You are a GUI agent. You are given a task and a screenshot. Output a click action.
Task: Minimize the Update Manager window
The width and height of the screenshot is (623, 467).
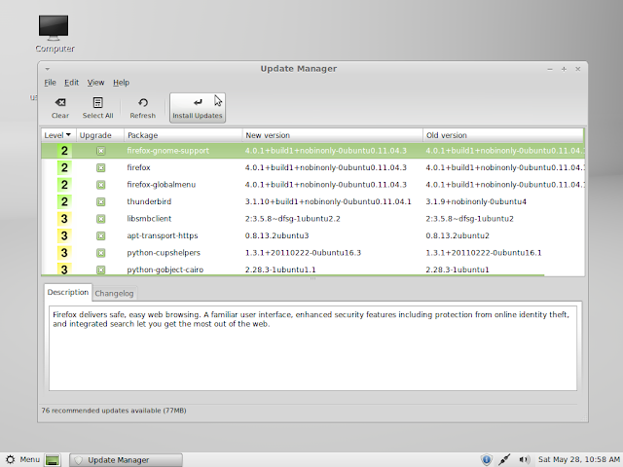pyautogui.click(x=550, y=69)
